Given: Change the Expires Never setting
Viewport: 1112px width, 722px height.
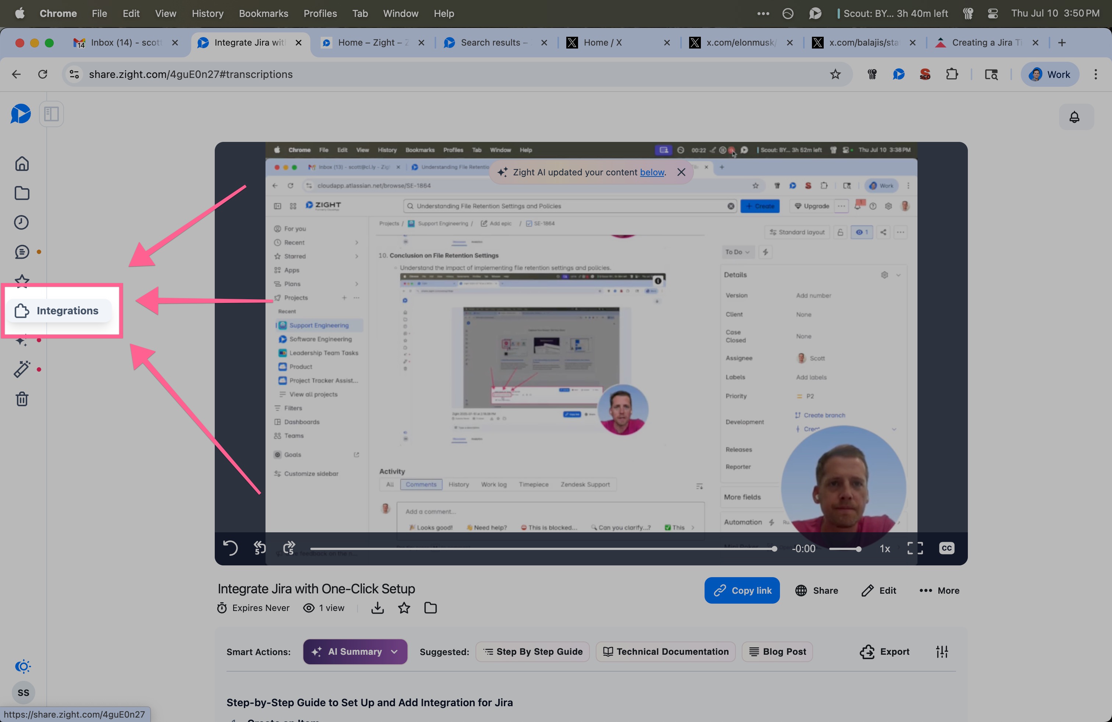Looking at the screenshot, I should (253, 608).
